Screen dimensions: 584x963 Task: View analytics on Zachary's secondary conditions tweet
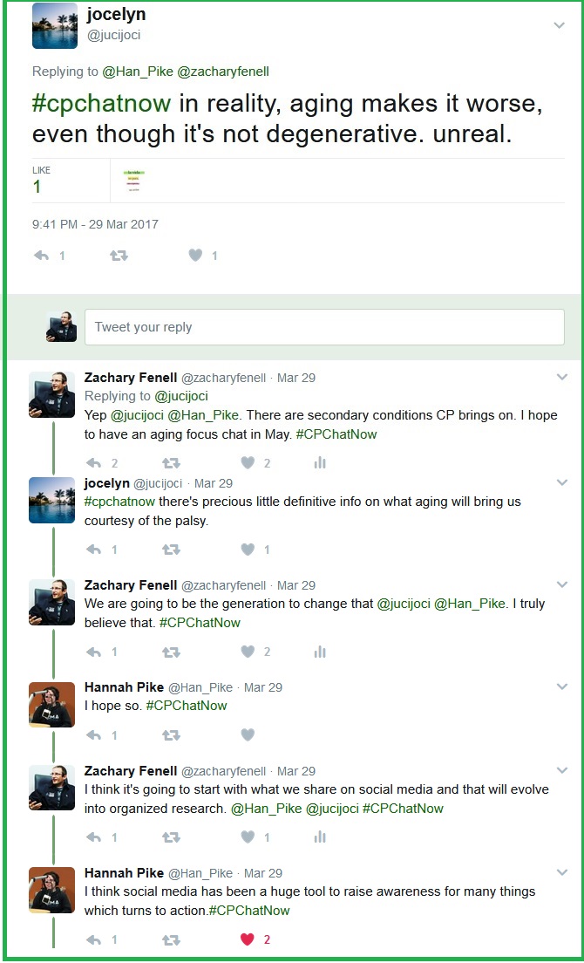[x=320, y=463]
